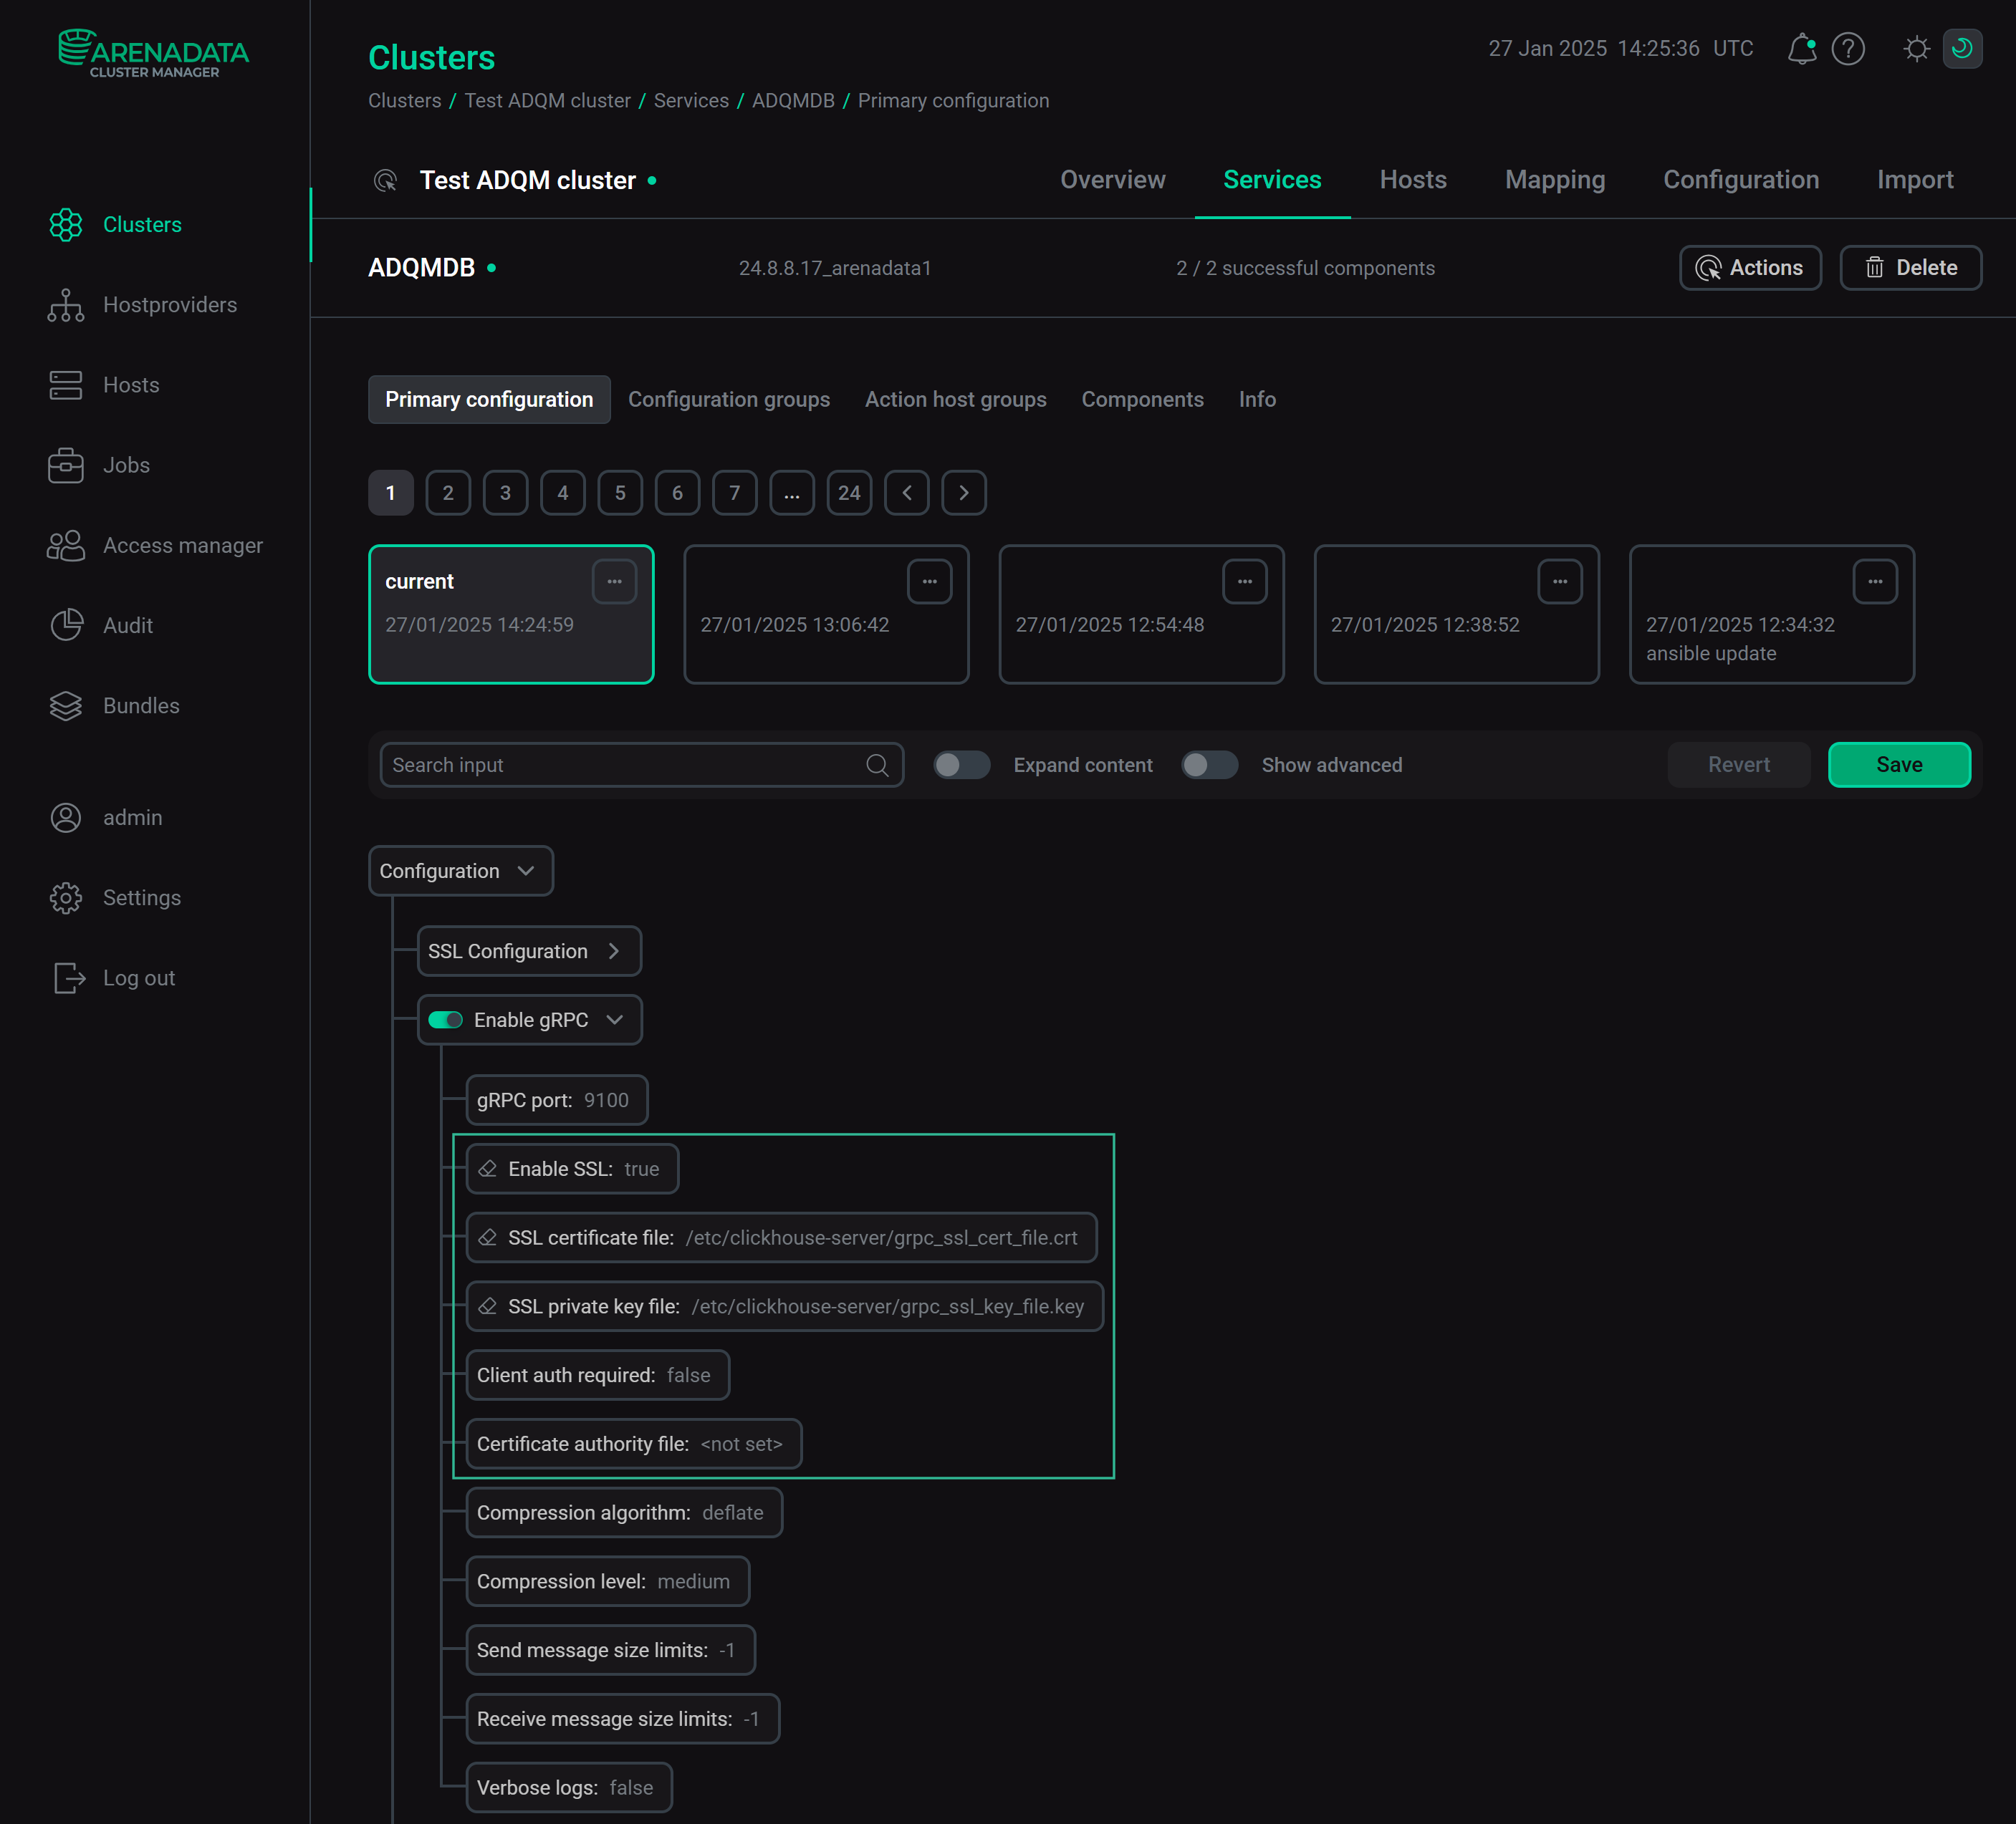Switch to light theme sun icon
The width and height of the screenshot is (2016, 1824).
point(1916,48)
